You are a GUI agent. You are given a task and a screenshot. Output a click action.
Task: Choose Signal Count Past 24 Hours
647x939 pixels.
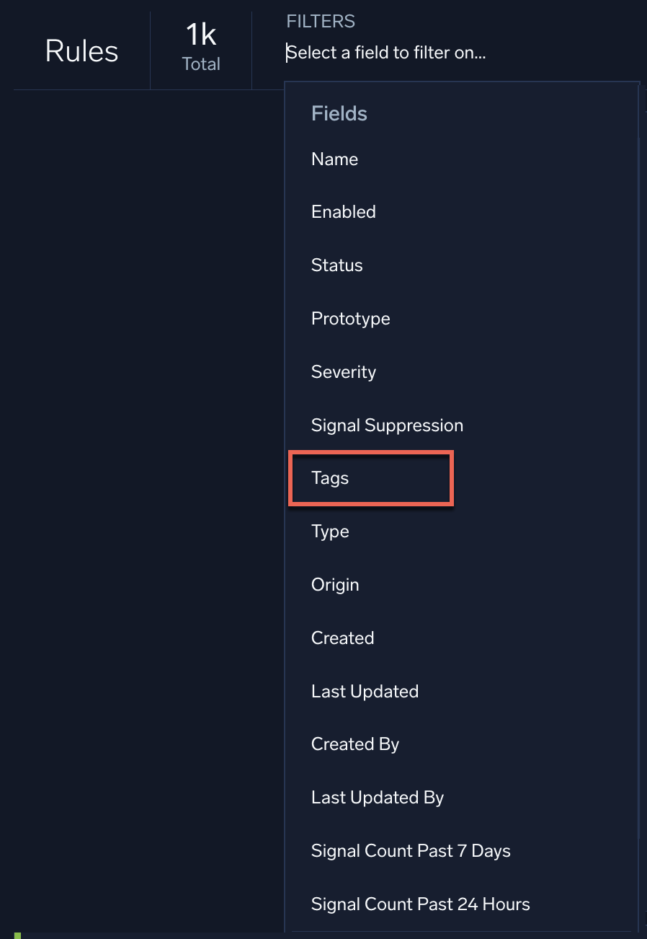click(x=420, y=904)
